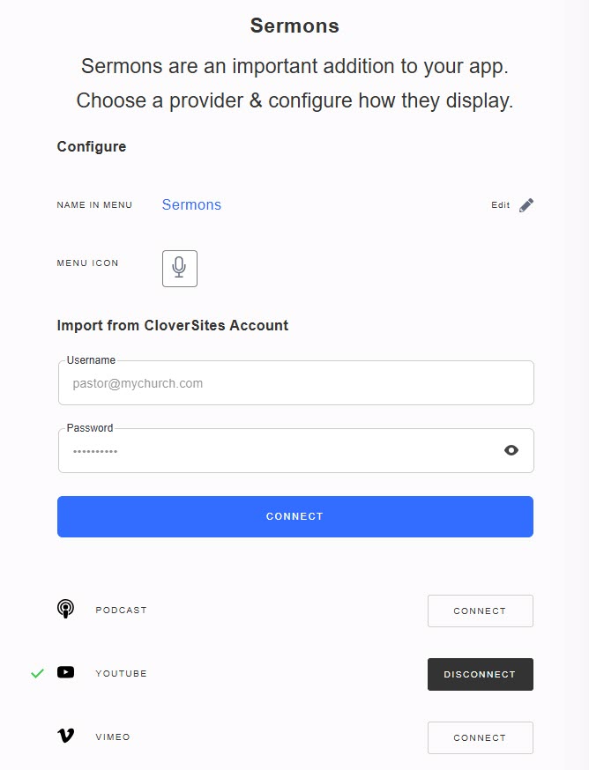Image resolution: width=589 pixels, height=770 pixels.
Task: Select the YOUTUBE label
Action: (x=122, y=674)
